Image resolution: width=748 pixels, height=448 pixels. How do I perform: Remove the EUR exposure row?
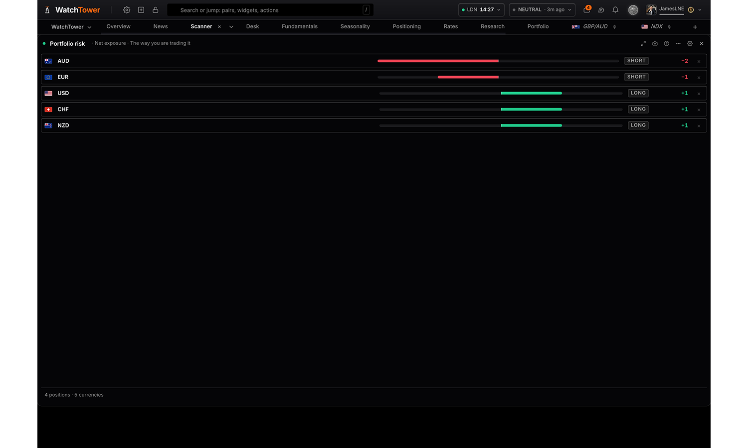click(699, 77)
